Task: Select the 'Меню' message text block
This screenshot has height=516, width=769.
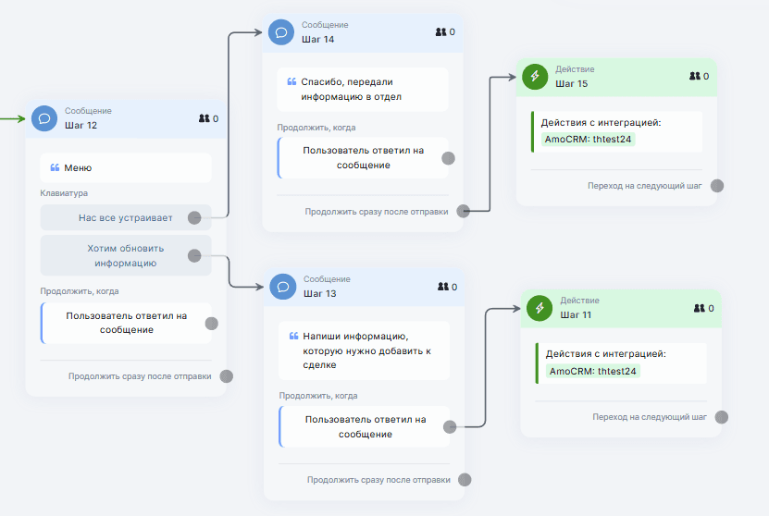Action: [x=126, y=168]
